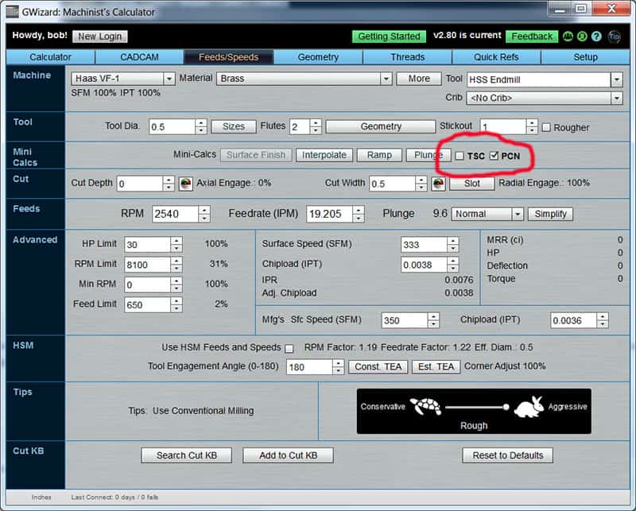Click Reset to Defaults button

coord(507,455)
